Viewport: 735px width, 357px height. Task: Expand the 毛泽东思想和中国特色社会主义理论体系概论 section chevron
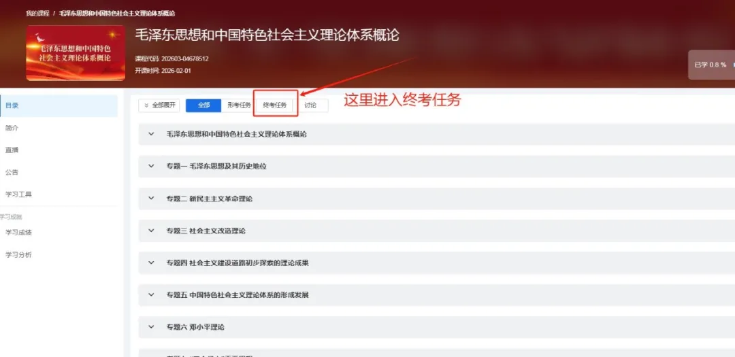pos(151,134)
